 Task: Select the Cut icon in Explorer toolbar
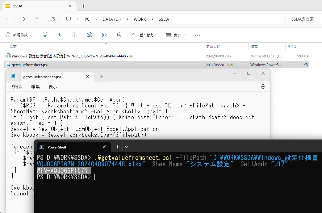tap(45, 35)
